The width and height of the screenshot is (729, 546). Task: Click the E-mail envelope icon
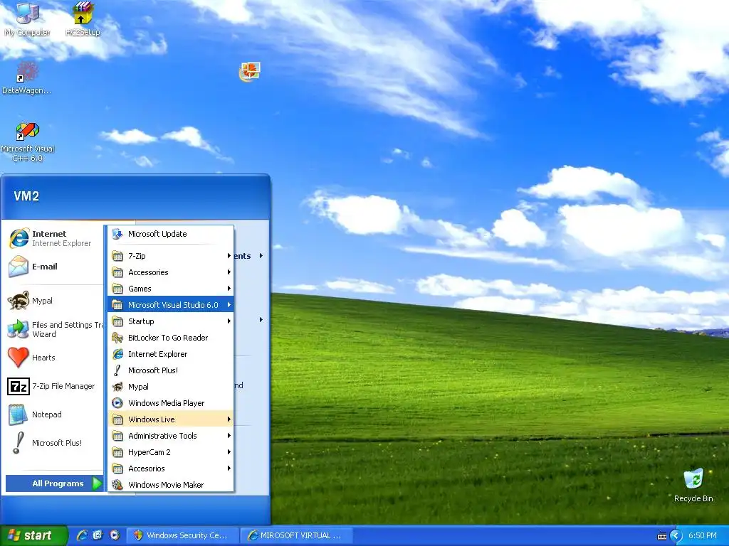19,267
